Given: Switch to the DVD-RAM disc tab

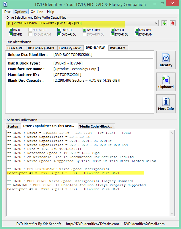Looking at the screenshot, I should click(x=118, y=48).
